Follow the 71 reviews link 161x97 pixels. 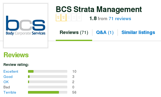pos(120,19)
